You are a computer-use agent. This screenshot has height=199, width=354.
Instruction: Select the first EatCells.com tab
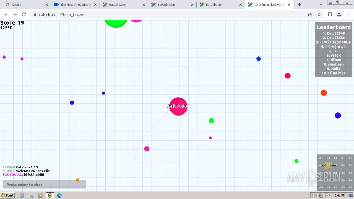click(x=124, y=5)
